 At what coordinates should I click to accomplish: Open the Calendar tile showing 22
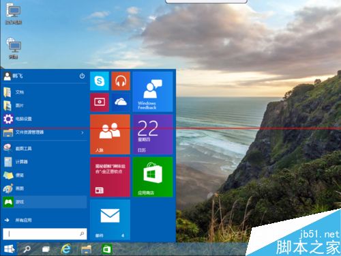coord(153,134)
